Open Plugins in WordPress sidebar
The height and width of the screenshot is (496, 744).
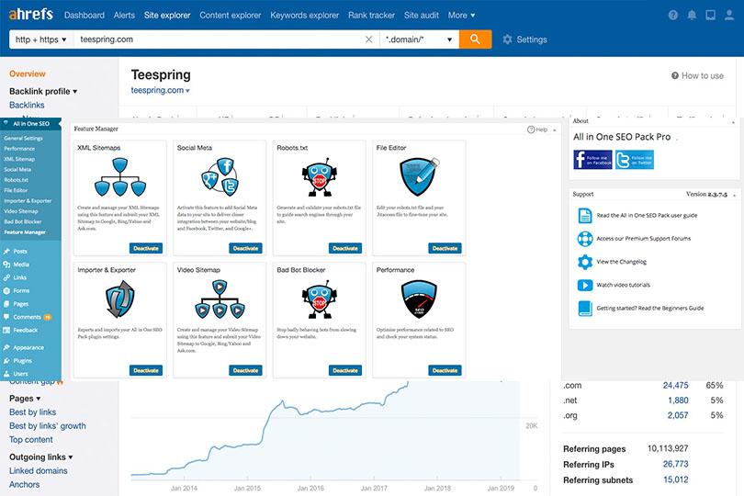pyautogui.click(x=22, y=361)
